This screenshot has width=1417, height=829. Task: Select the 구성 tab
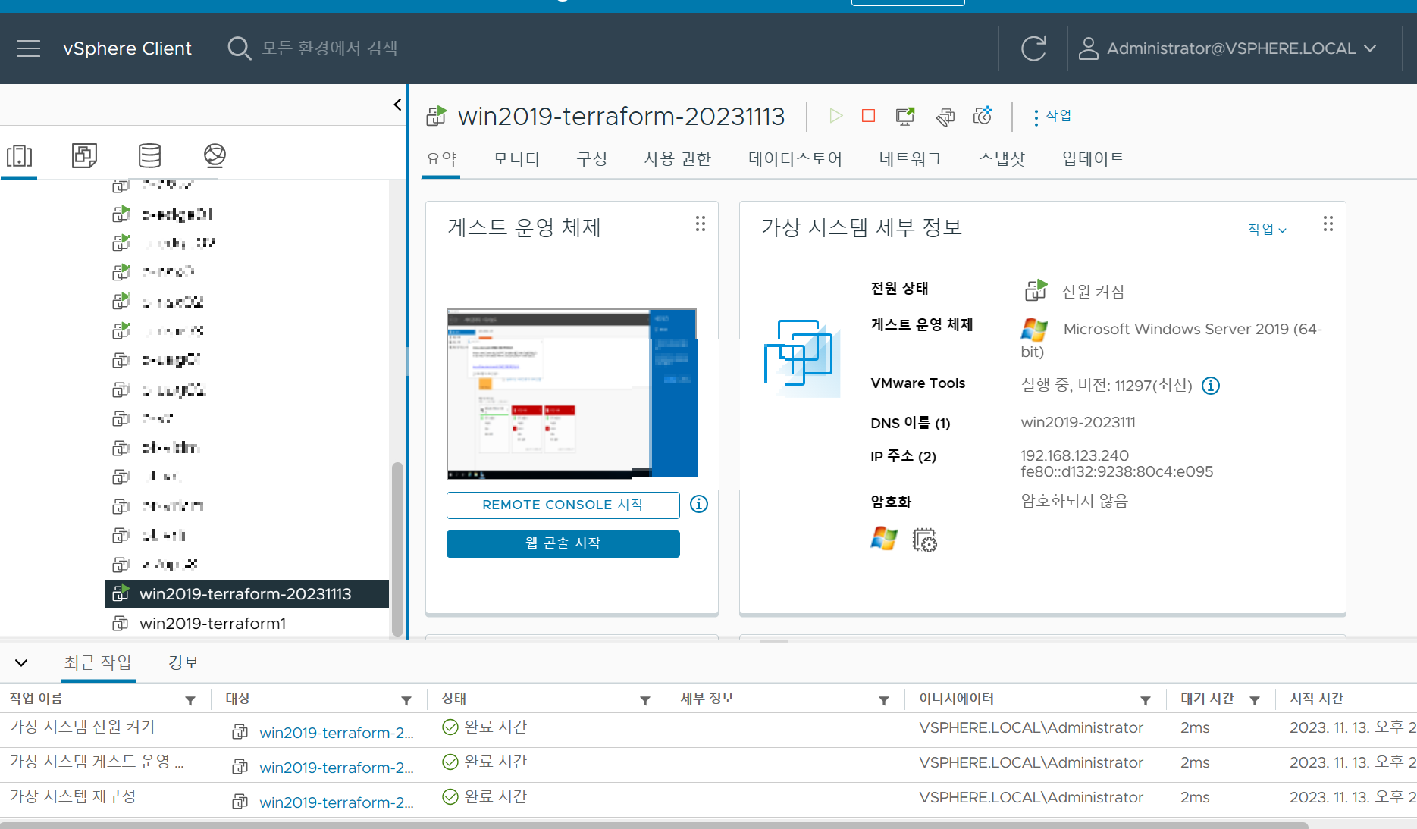[x=591, y=158]
